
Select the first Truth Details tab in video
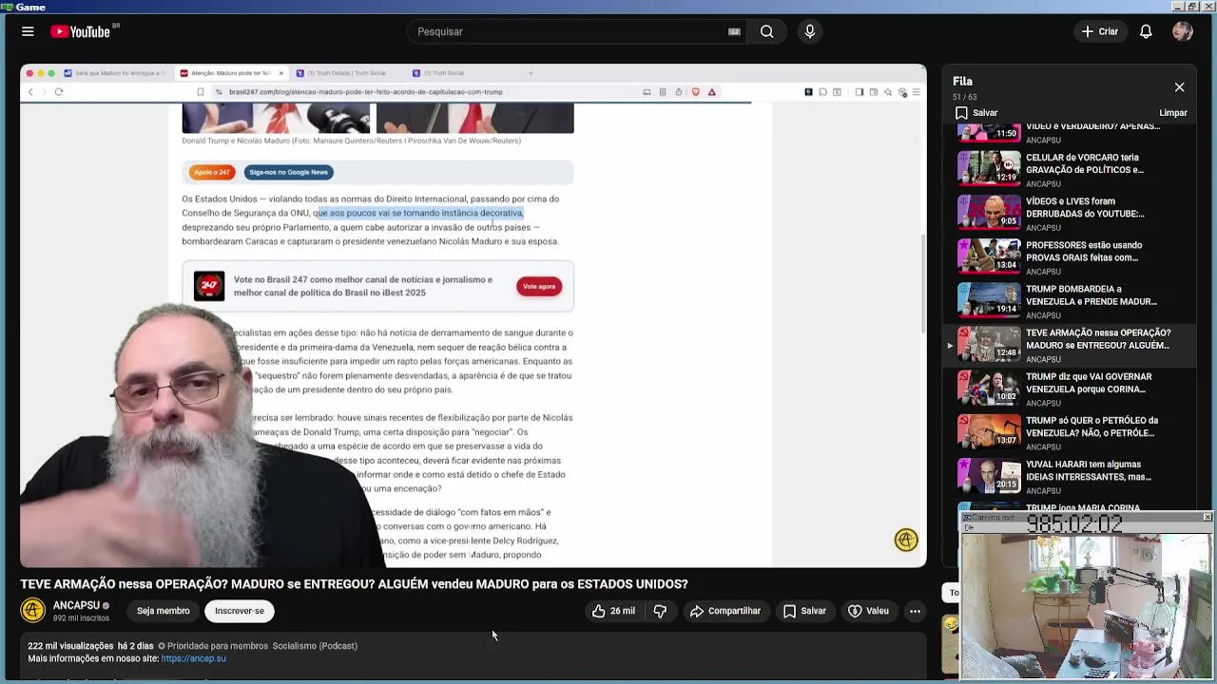click(x=346, y=73)
